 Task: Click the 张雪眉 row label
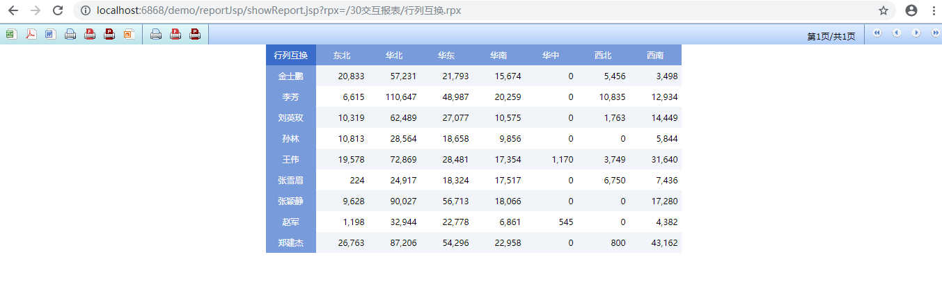[291, 180]
